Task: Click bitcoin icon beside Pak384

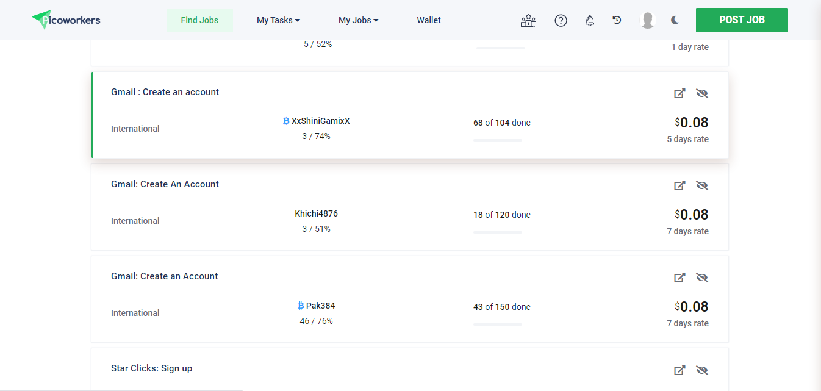Action: click(301, 306)
